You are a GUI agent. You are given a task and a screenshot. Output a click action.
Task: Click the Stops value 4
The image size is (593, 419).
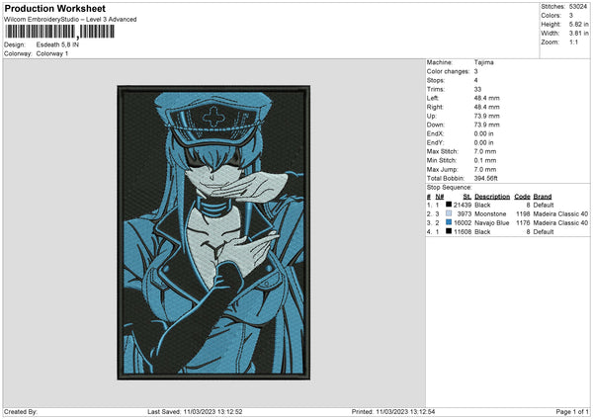475,80
